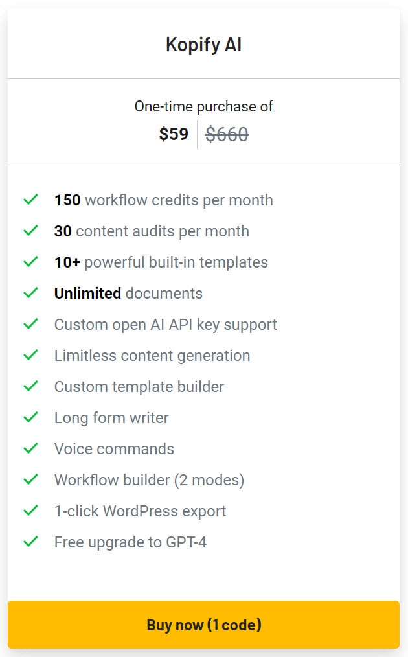Select the checkmark next to 1-click WordPress export
The image size is (408, 657).
point(30,511)
